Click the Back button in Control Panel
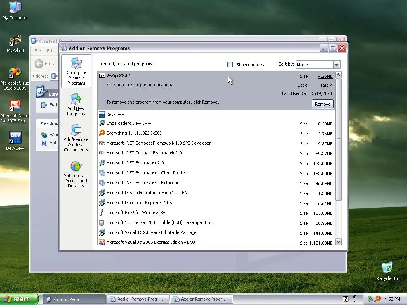Screen dimensions: 407x305 [45, 64]
